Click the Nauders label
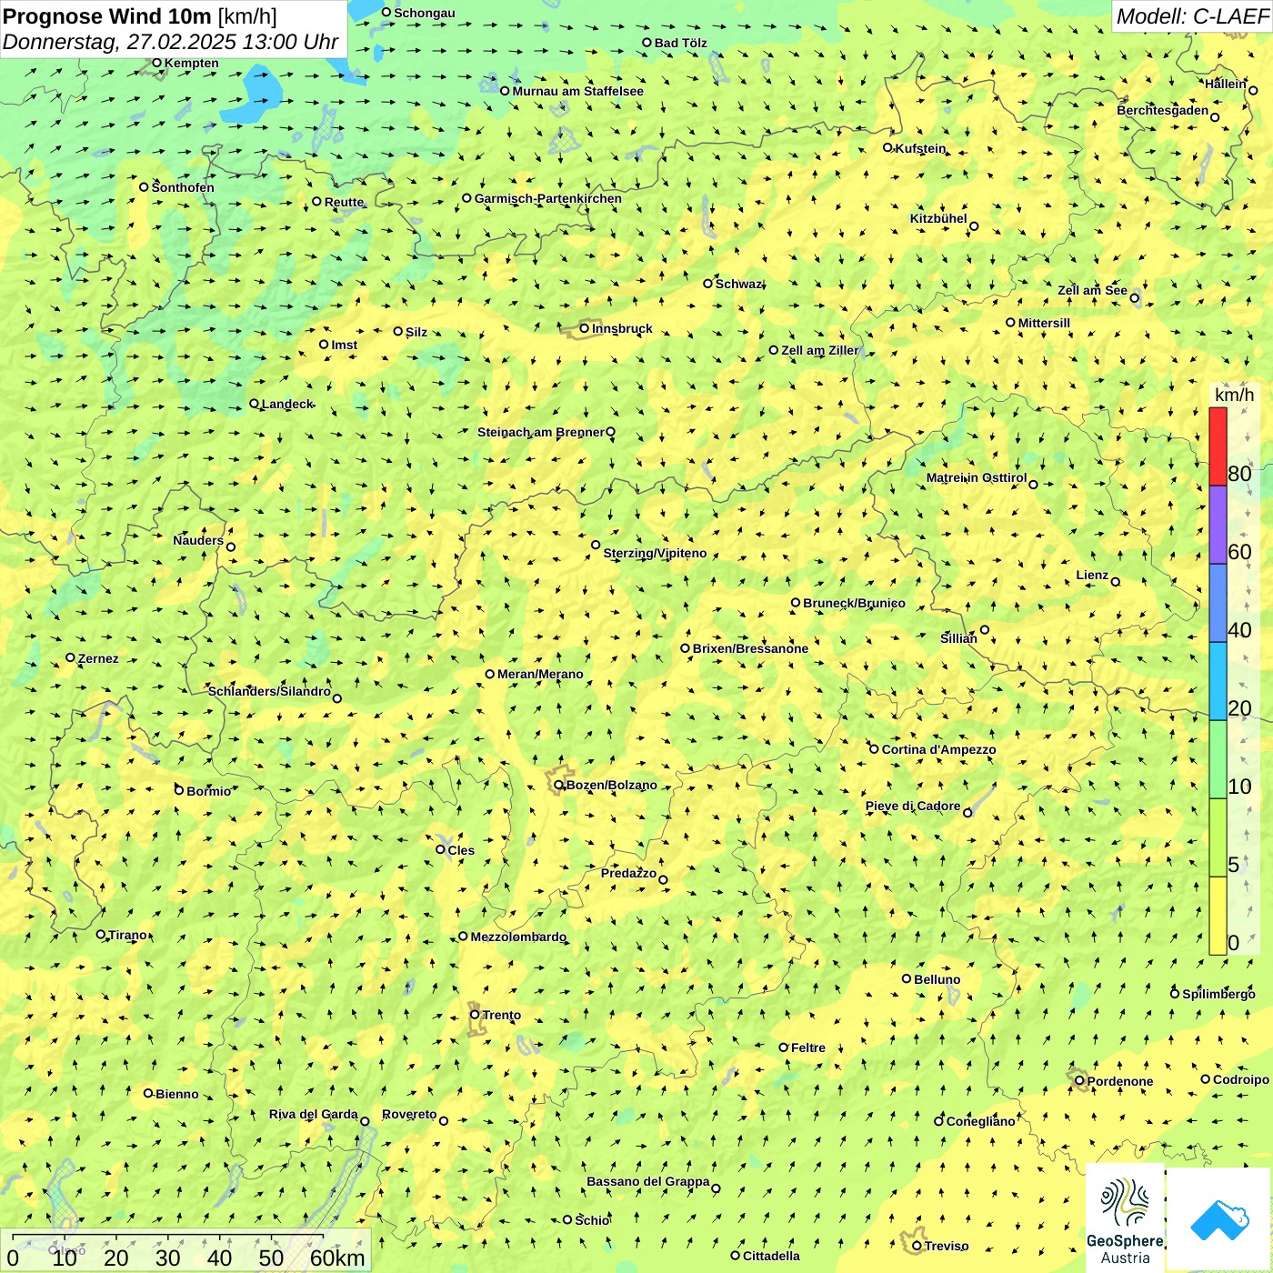The height and width of the screenshot is (1273, 1273). pos(198,540)
